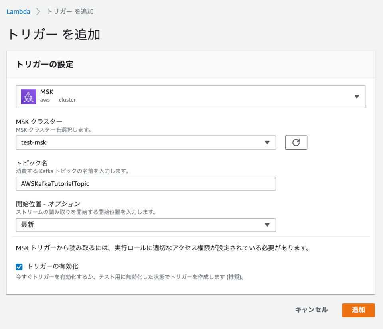
Task: Click the arrow on the 最新 start position selector
Action: [x=267, y=225]
